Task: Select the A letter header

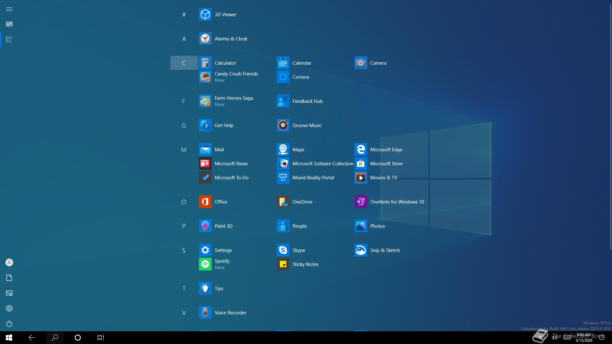Action: [x=184, y=39]
